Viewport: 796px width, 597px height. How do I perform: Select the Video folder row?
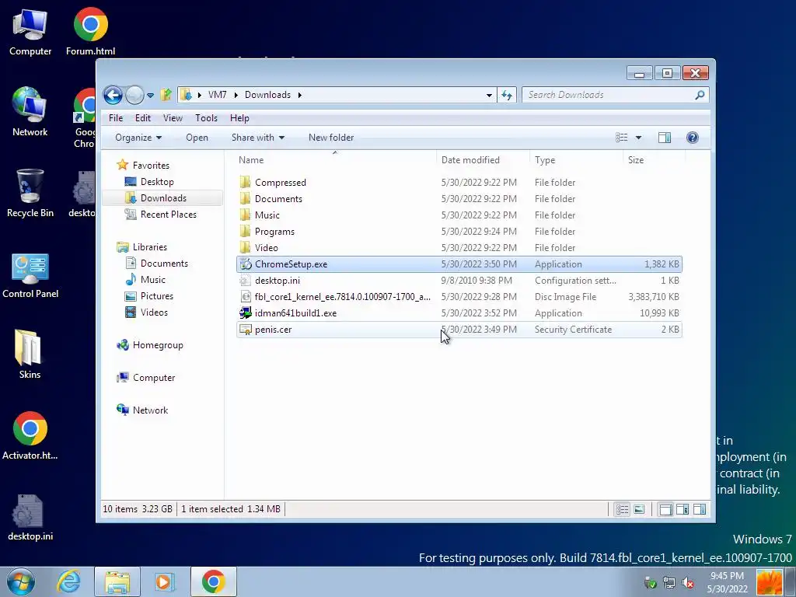pyautogui.click(x=459, y=248)
